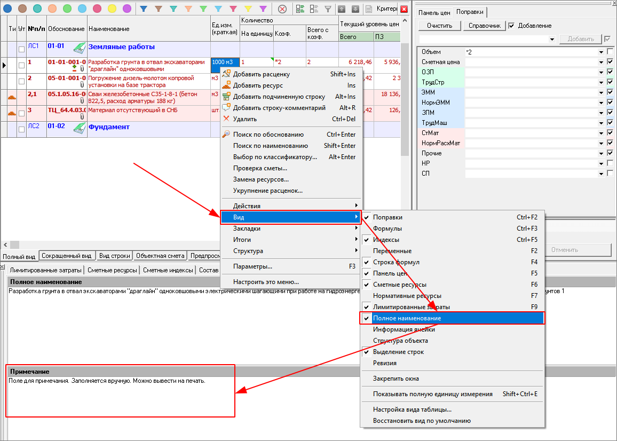Click the Справочник button
Viewport: 617px width, 441px height.
coord(484,26)
